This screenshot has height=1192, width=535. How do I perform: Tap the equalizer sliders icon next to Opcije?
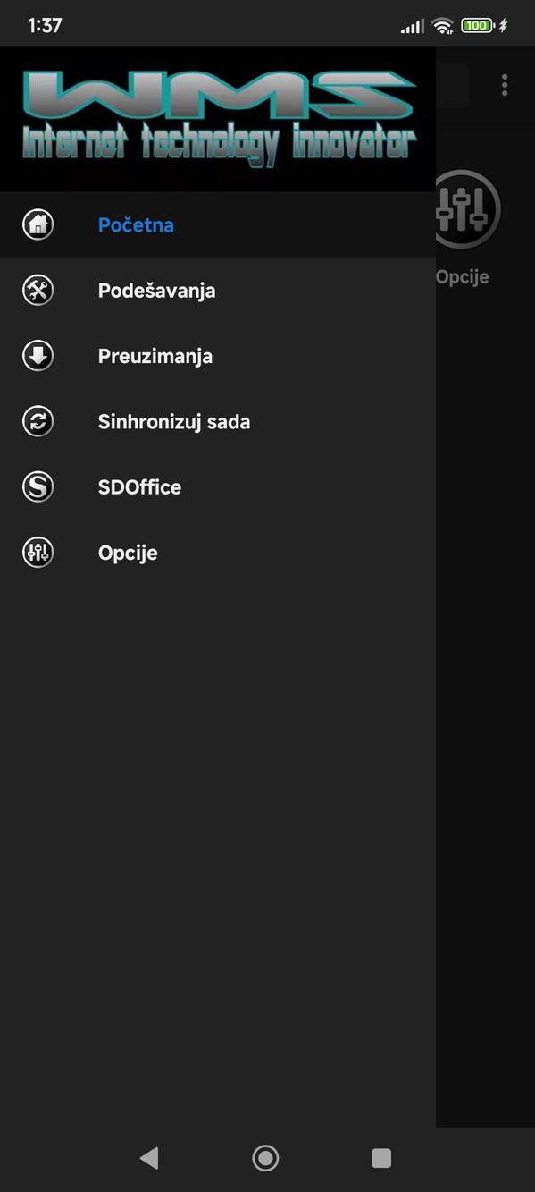pos(38,552)
